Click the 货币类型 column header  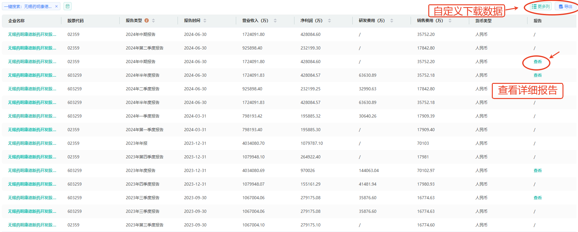[x=483, y=21]
